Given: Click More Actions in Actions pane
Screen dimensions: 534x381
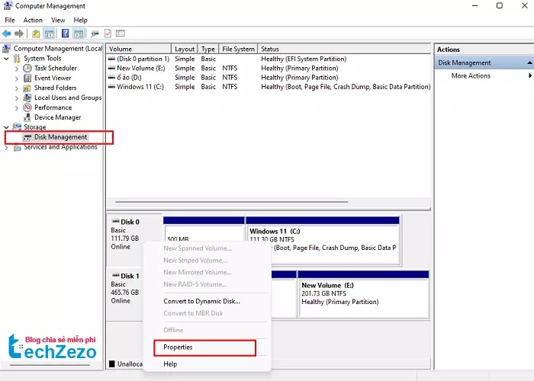Looking at the screenshot, I should 471,76.
